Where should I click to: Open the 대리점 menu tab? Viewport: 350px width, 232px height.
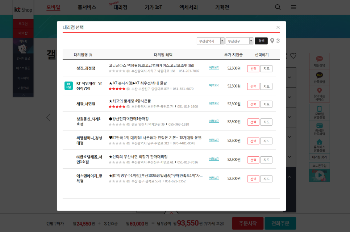pos(120,7)
